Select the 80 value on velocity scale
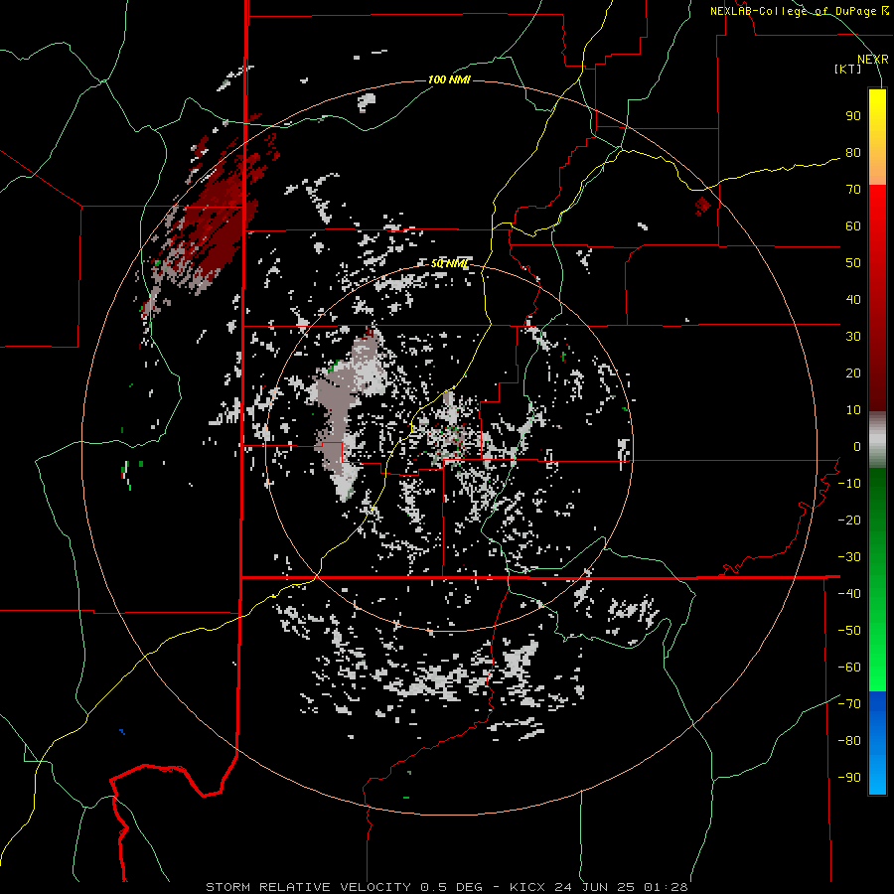894x894 pixels. click(x=853, y=153)
